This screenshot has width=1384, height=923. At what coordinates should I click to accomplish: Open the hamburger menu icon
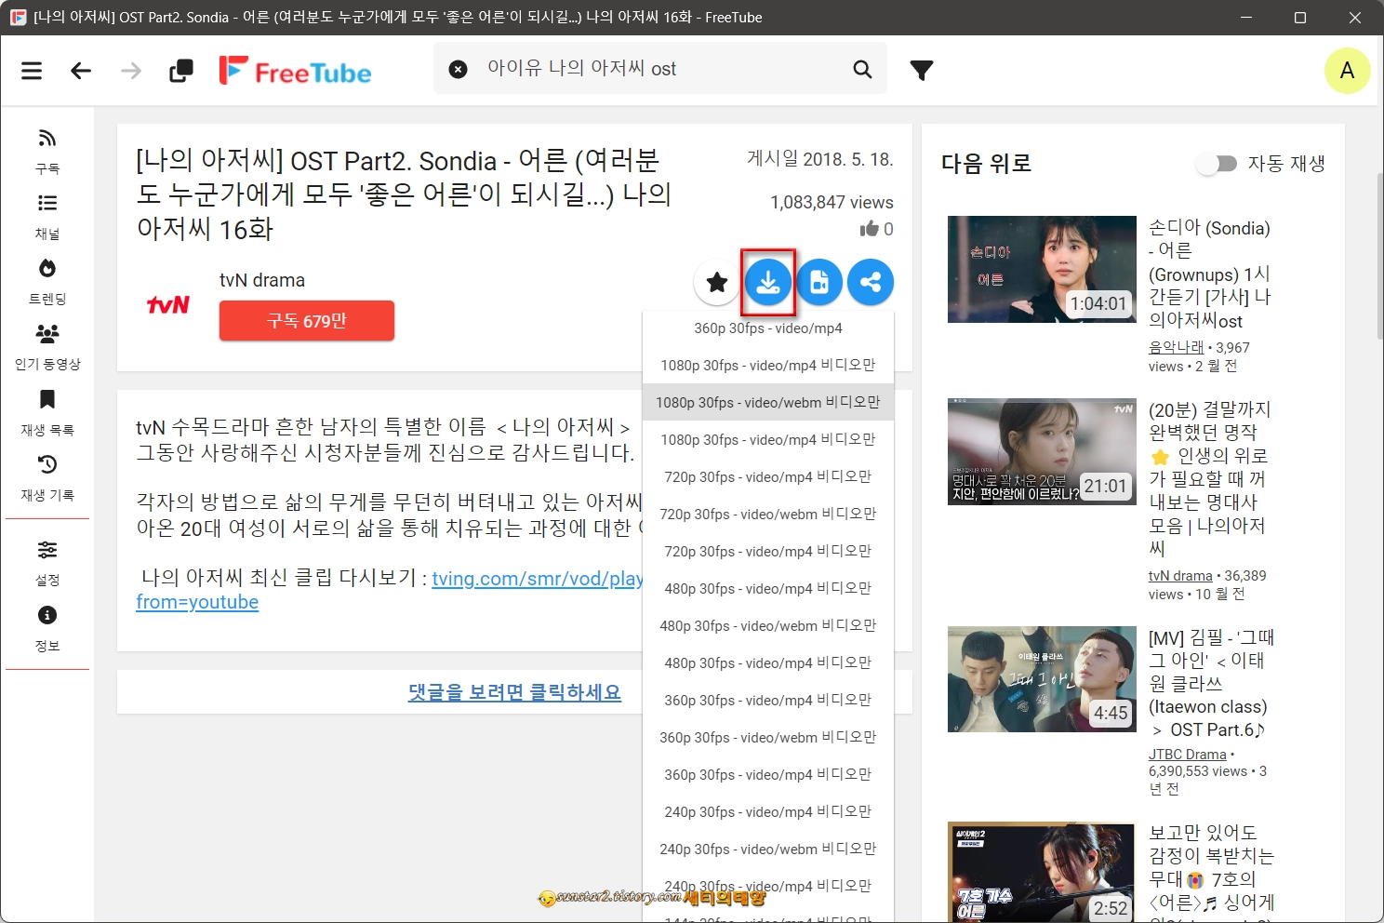point(32,70)
